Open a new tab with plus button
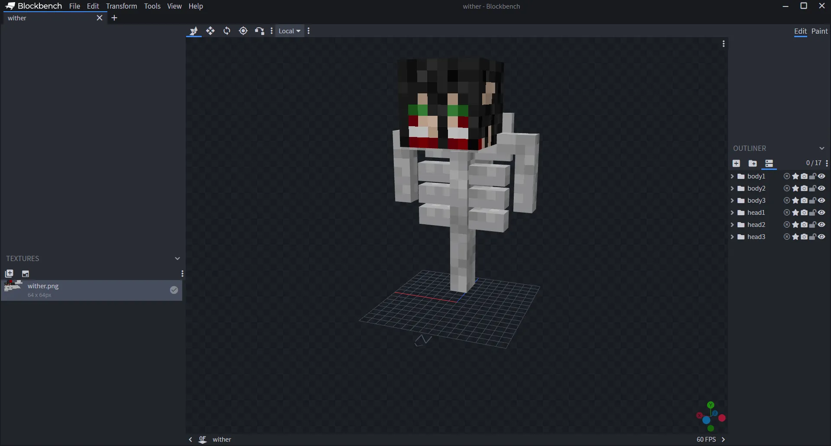 pyautogui.click(x=114, y=18)
